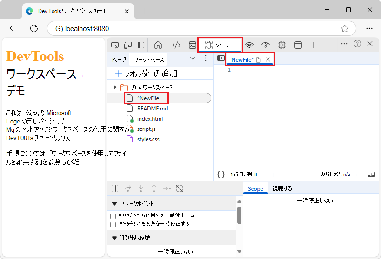Switch to the ソース (Sources) tab
The height and width of the screenshot is (259, 381).
pos(220,45)
